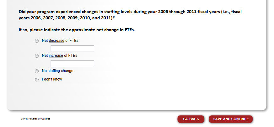Click the staffing levels question heading text
Screen dimensions: 274x127
94,12
